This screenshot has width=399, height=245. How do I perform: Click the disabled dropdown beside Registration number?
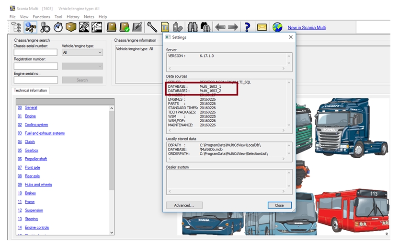[x=82, y=66]
